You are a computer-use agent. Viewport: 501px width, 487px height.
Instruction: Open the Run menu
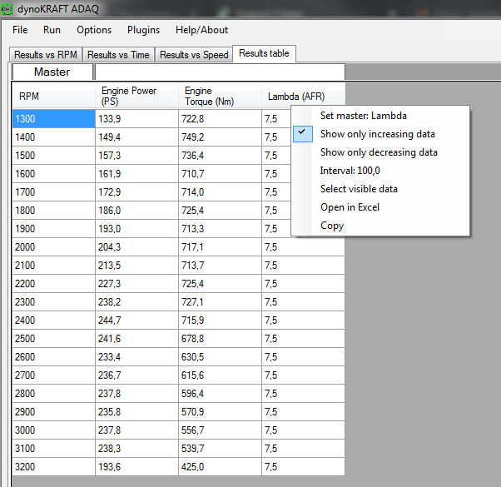pos(52,30)
